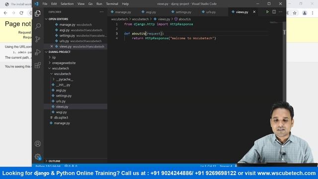Image resolution: width=318 pixels, height=179 pixels.
Task: Open the browser profile icon
Action: coord(305,13)
